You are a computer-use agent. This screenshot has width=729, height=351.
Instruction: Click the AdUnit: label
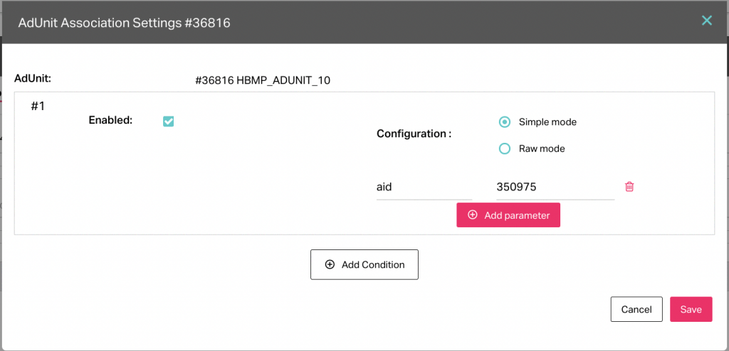coord(33,78)
